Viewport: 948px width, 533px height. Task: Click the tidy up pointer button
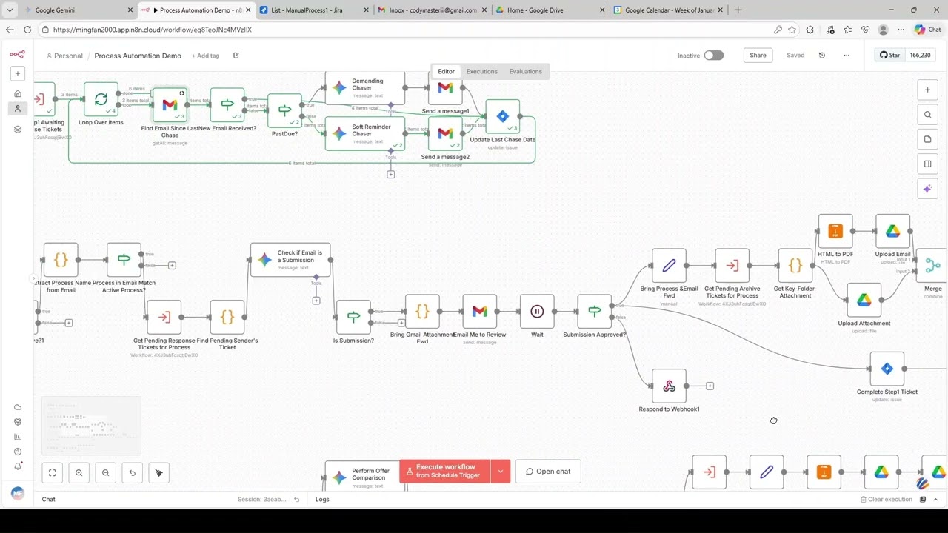pyautogui.click(x=158, y=472)
